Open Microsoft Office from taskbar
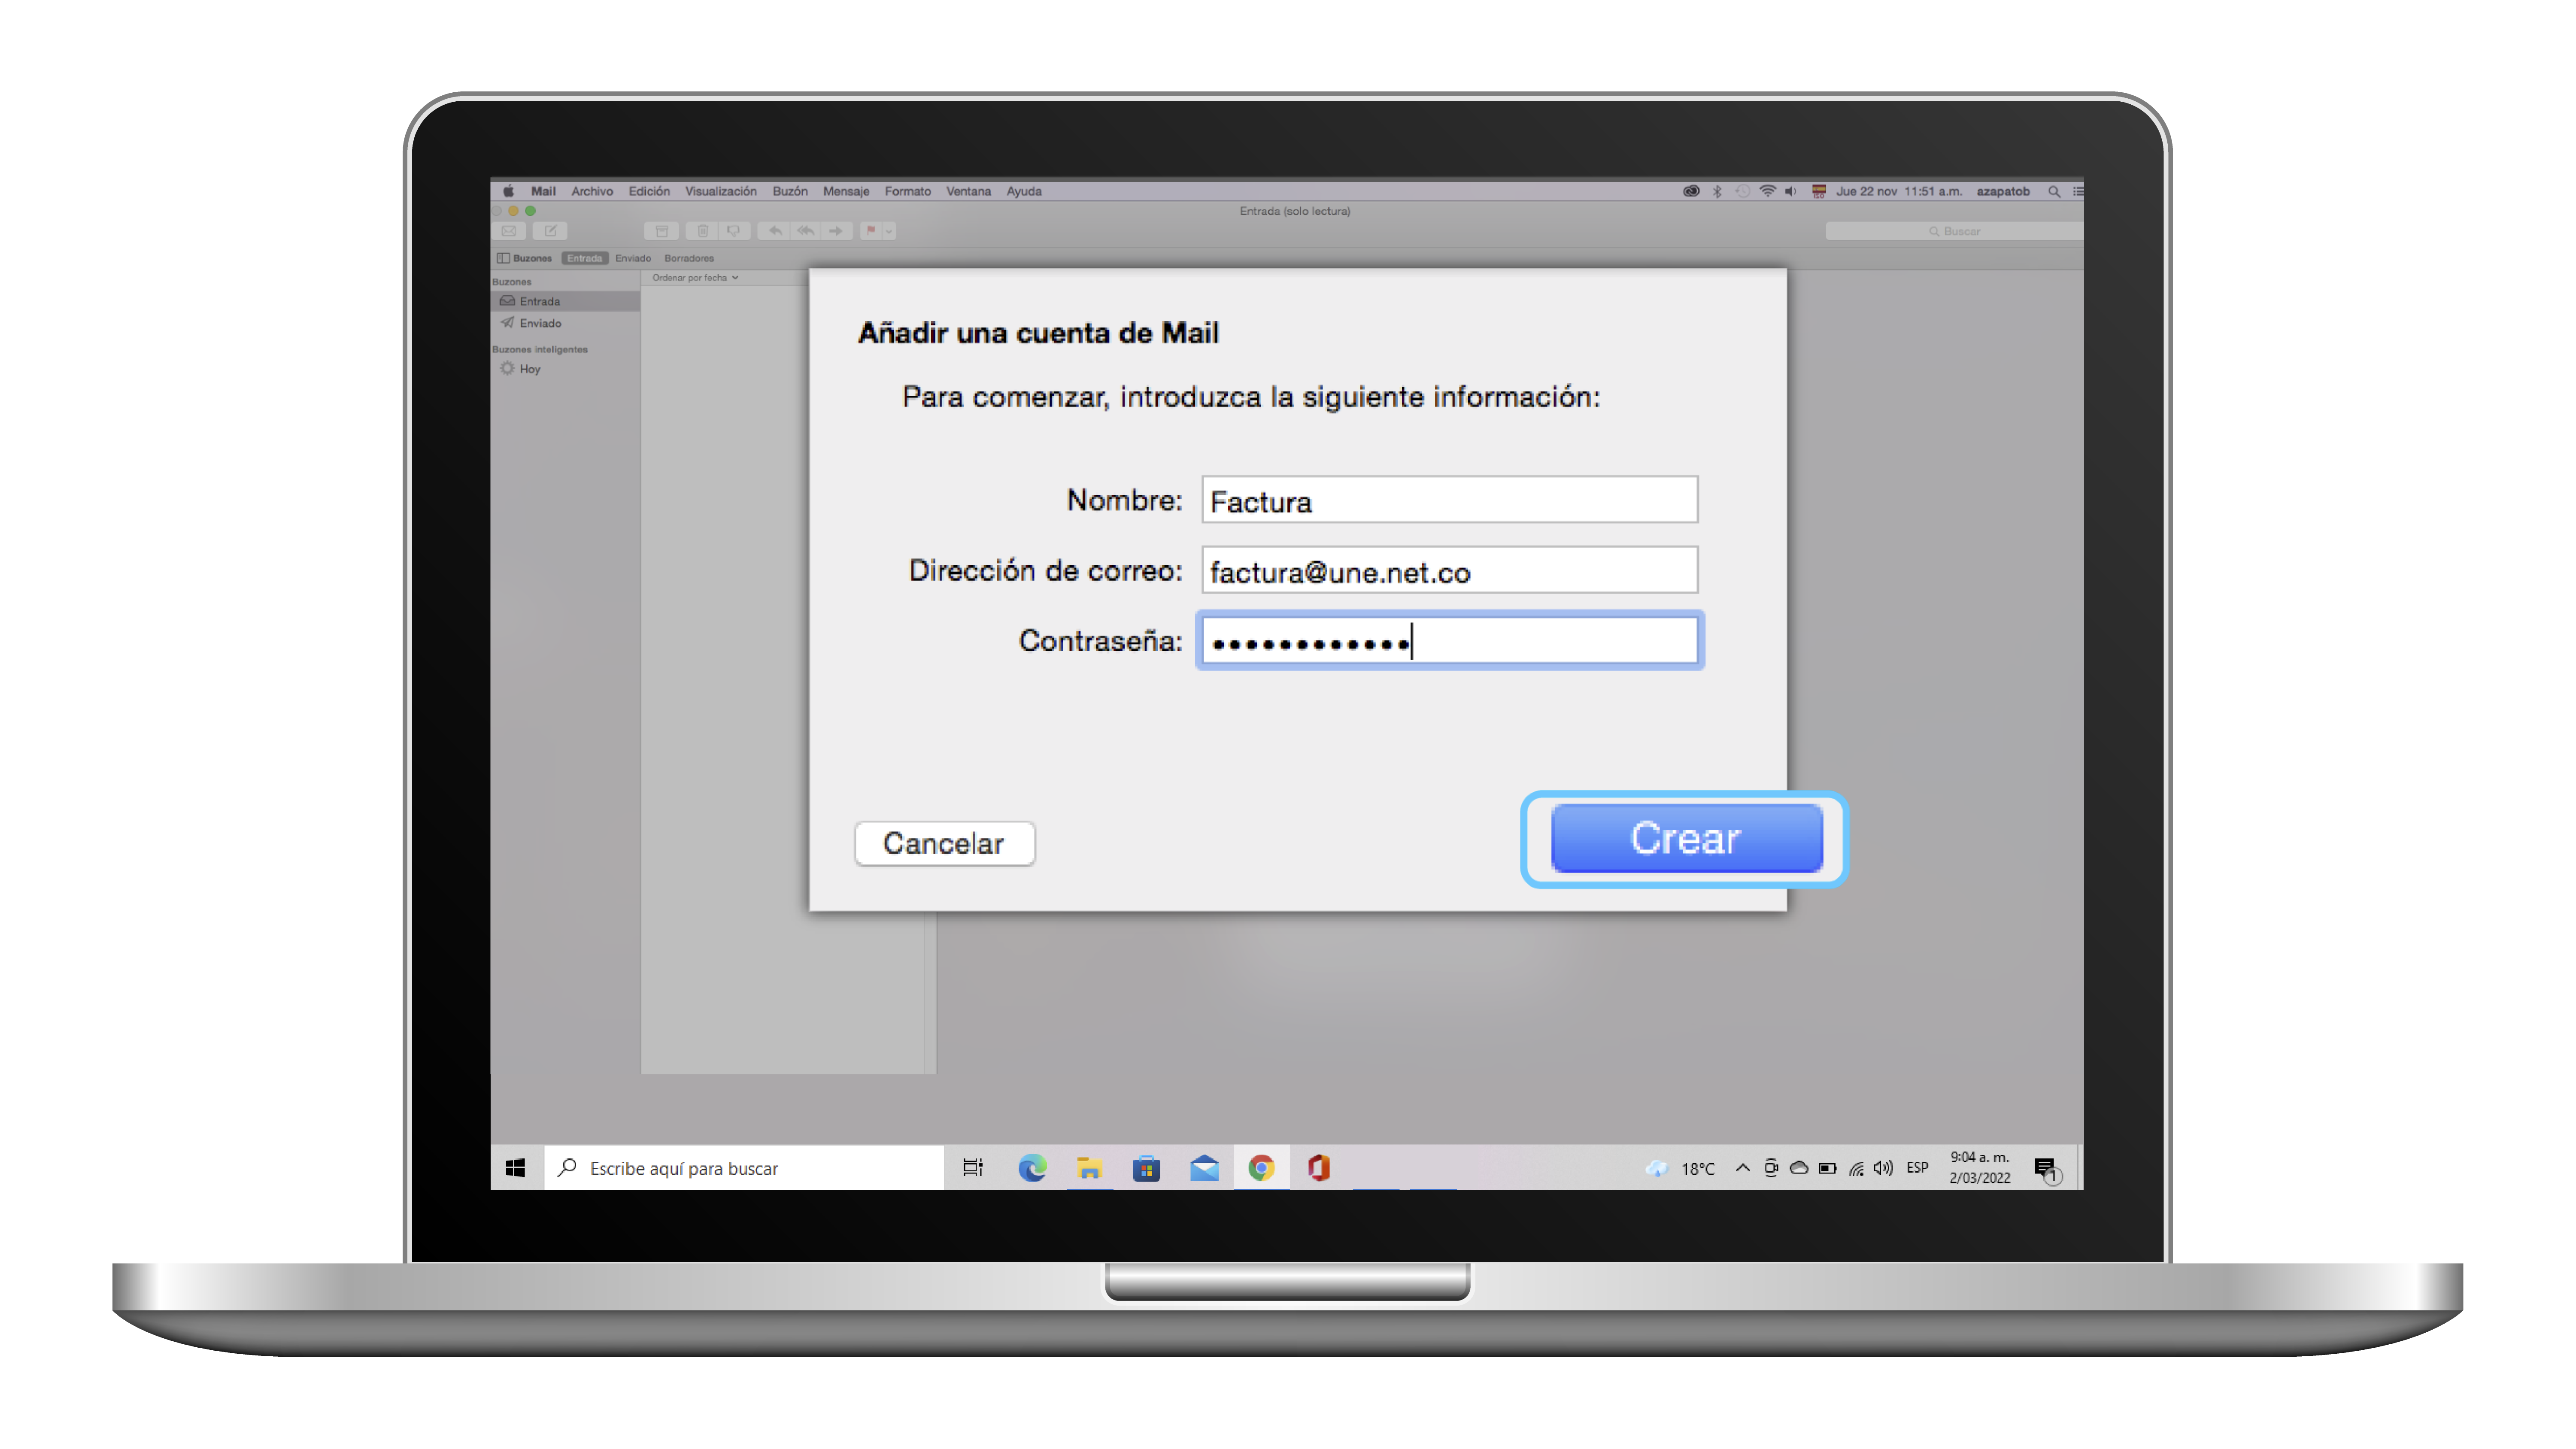2576x1449 pixels. click(x=1319, y=1168)
